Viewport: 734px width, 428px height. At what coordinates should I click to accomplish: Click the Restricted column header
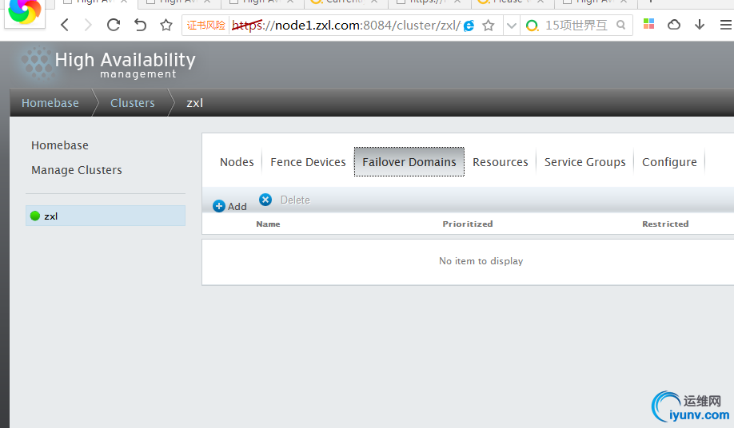pyautogui.click(x=665, y=224)
